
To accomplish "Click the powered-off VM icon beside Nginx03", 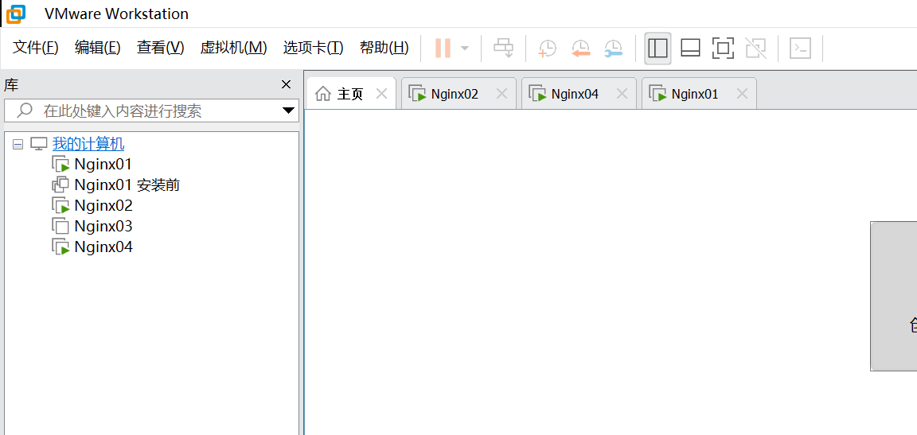I will (60, 226).
